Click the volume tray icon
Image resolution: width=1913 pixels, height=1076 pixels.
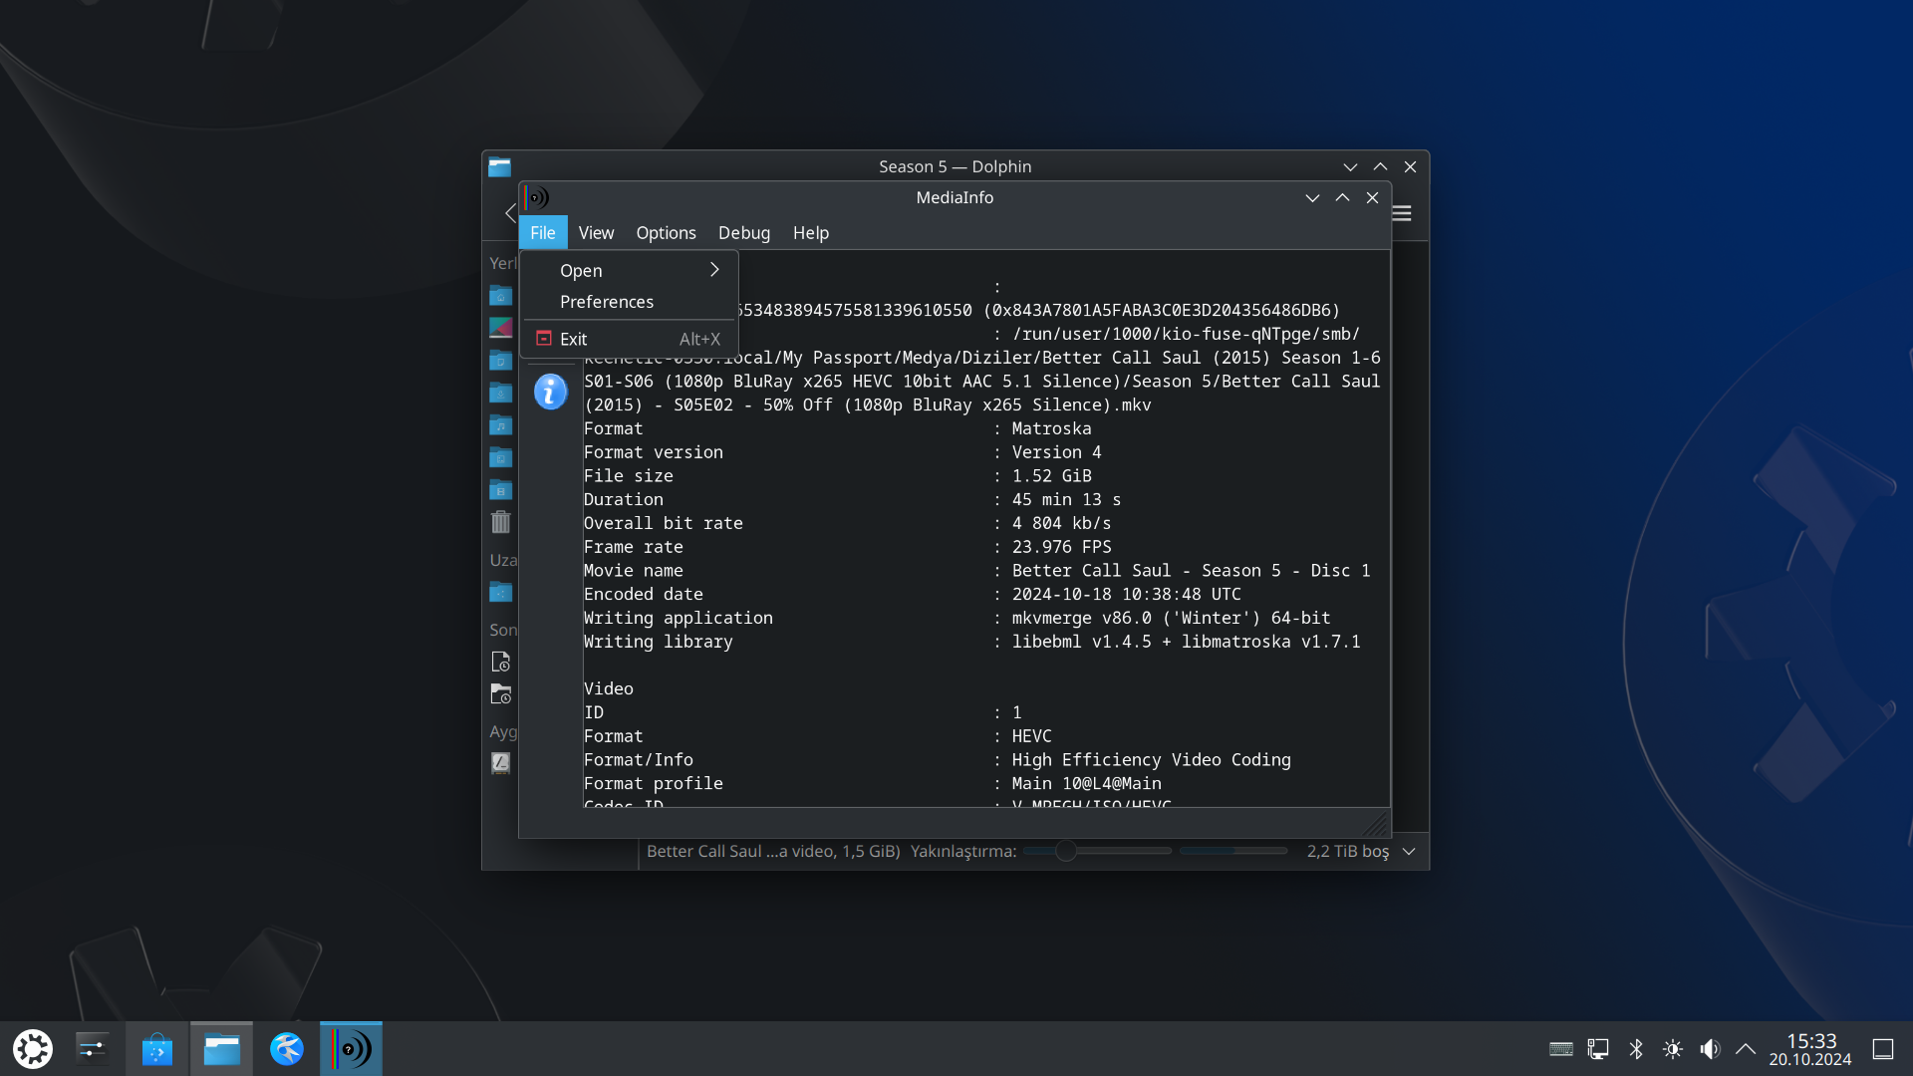click(x=1710, y=1048)
